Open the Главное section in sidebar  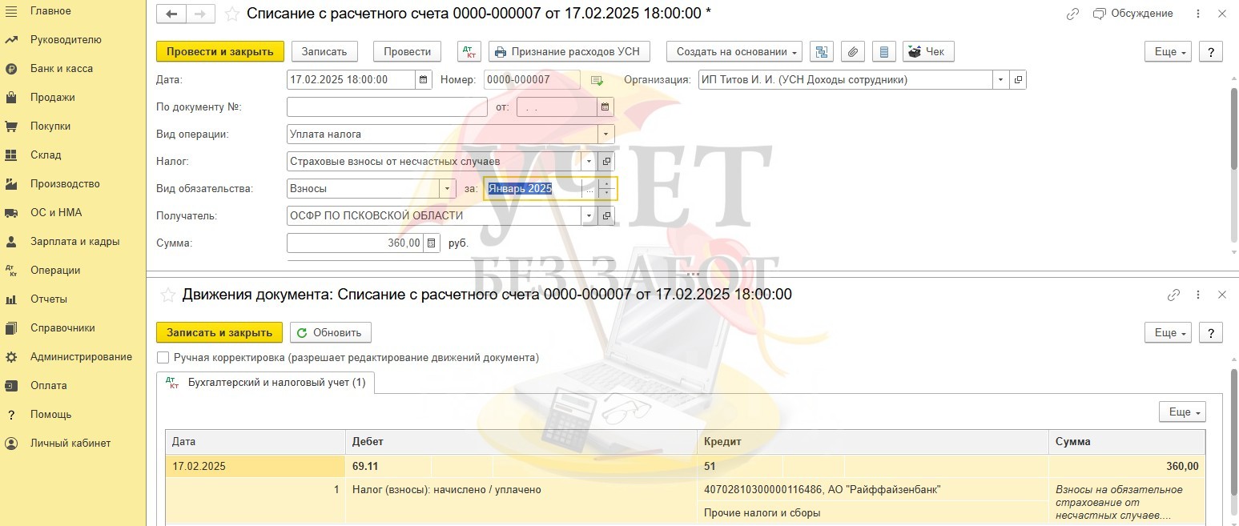[x=50, y=11]
